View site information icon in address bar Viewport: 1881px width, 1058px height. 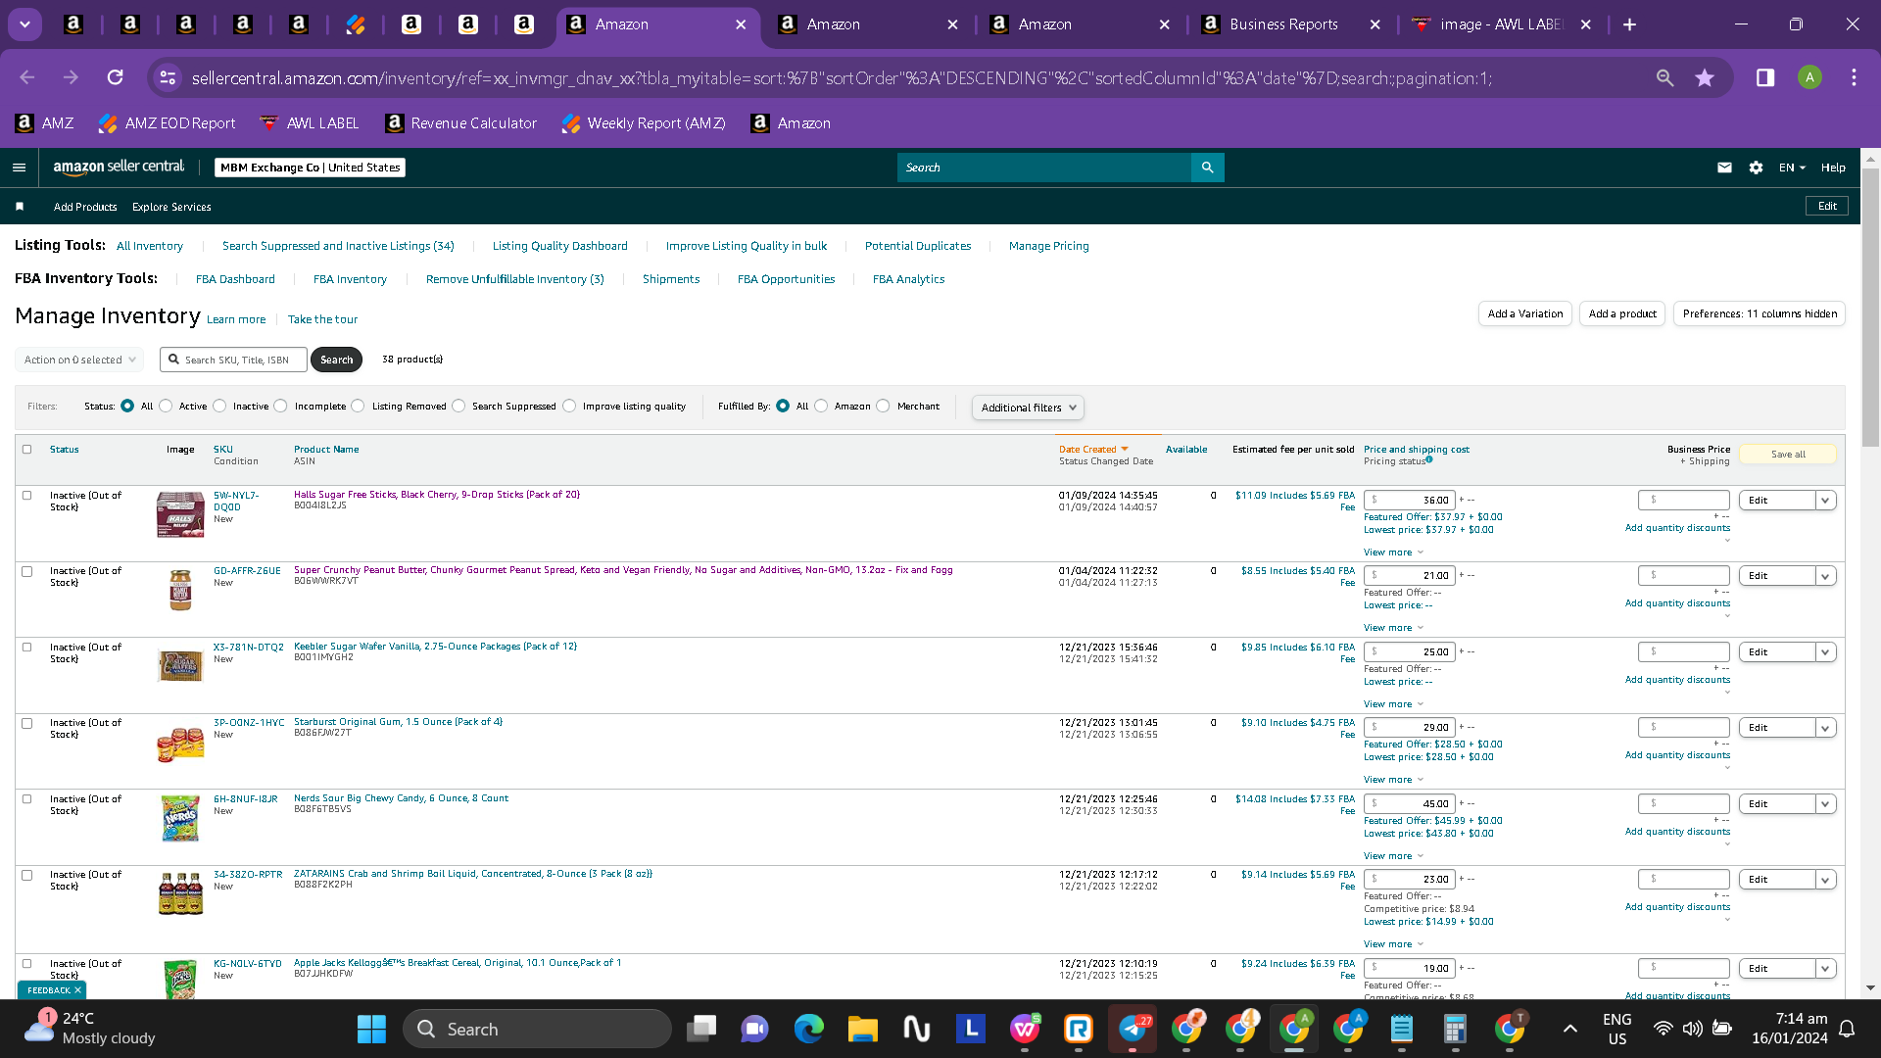(168, 77)
